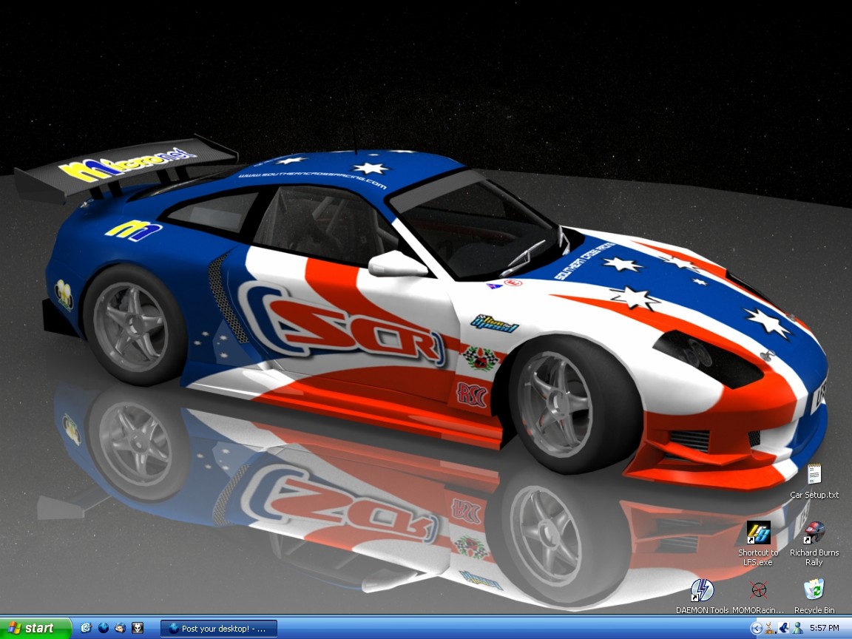Launch Thunderbird from the quick launch bar
The width and height of the screenshot is (852, 639).
[120, 628]
